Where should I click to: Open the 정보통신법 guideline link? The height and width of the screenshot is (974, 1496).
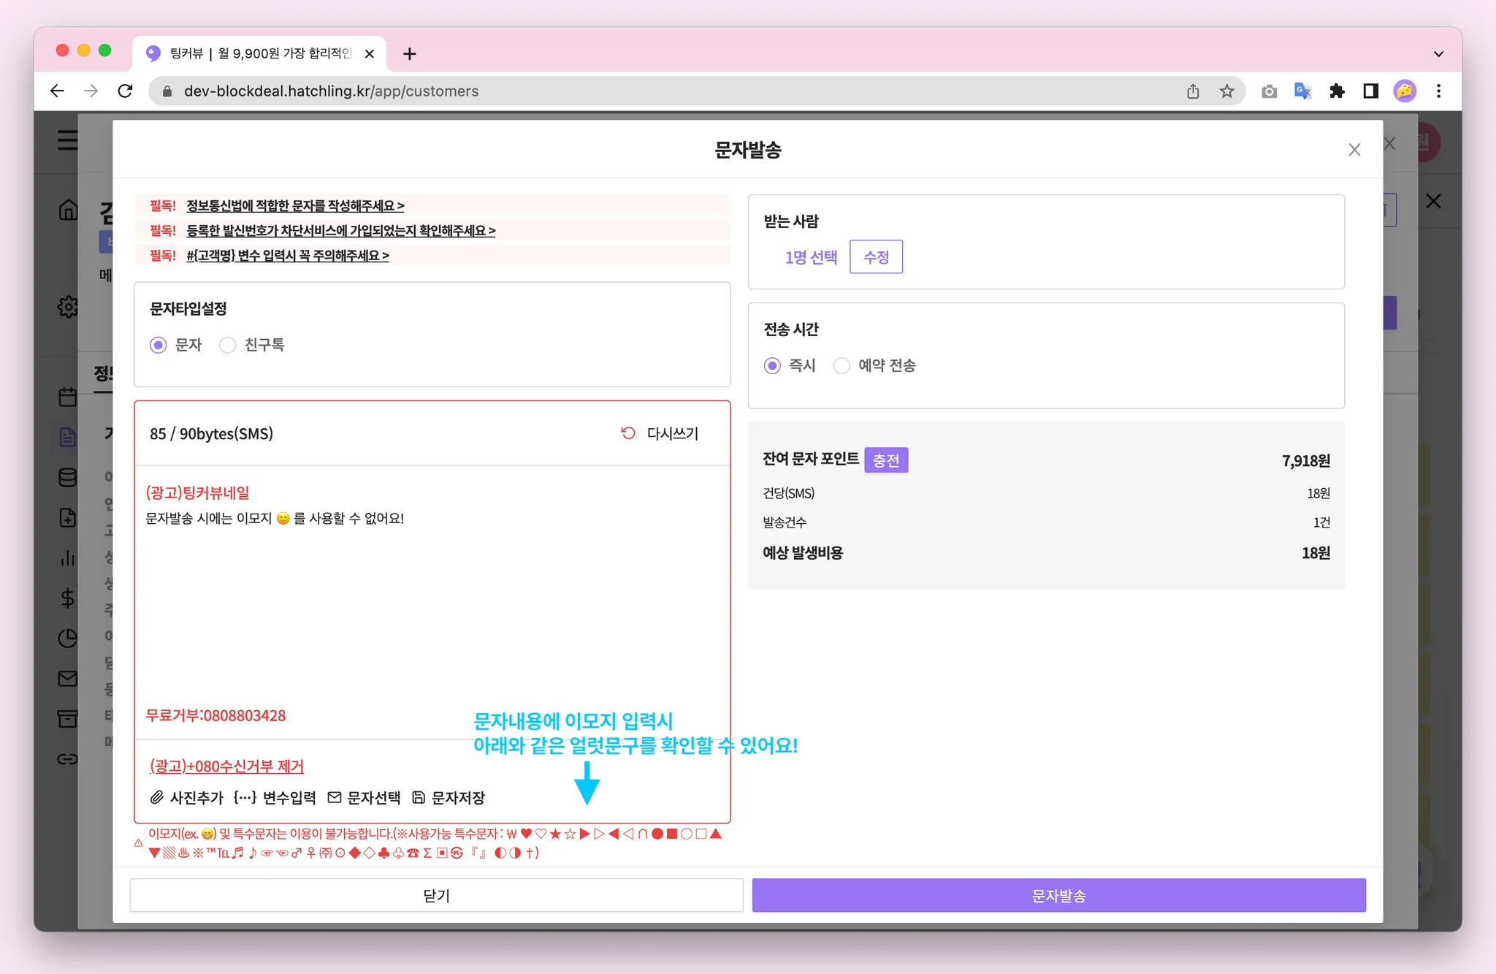click(295, 206)
